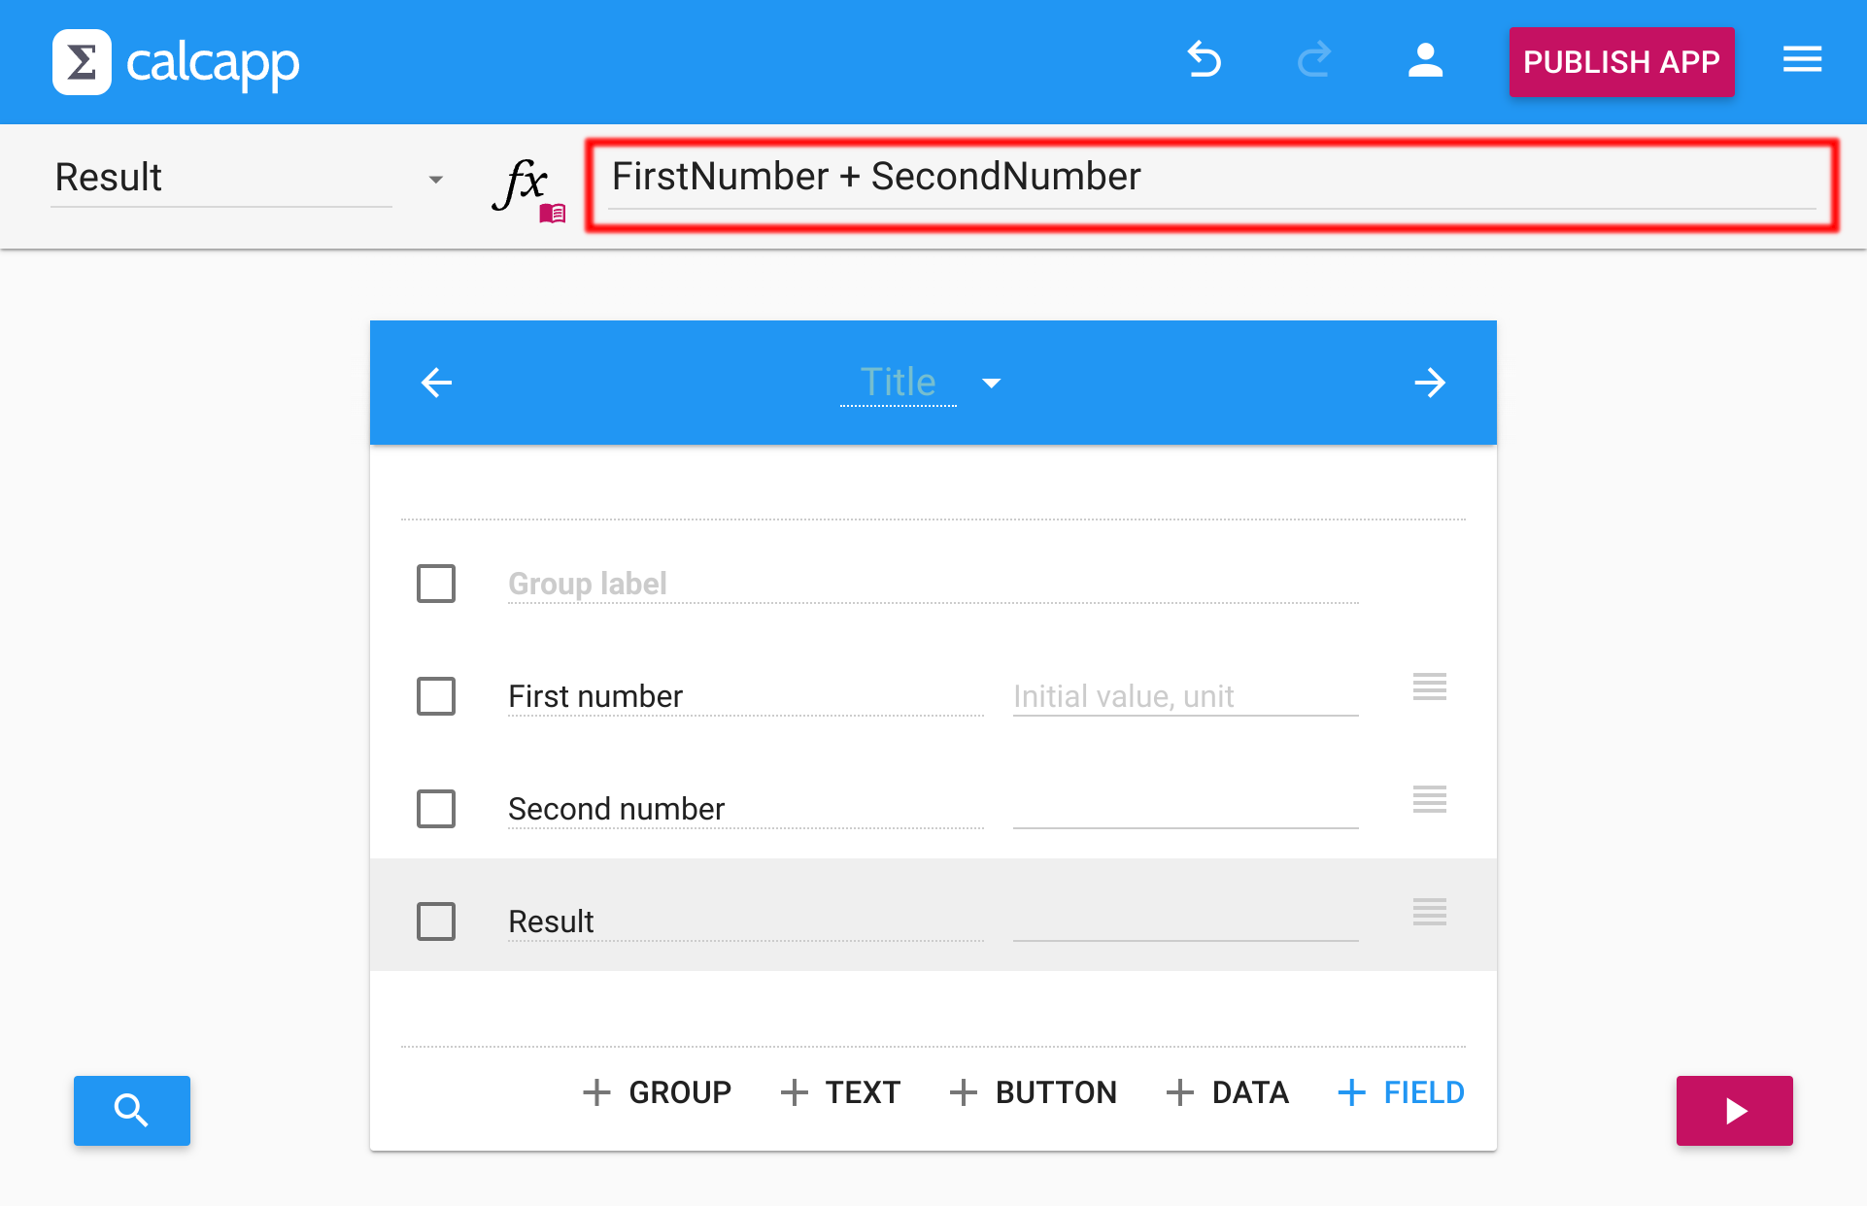
Task: Go to previous screen with left arrow
Action: 436,383
